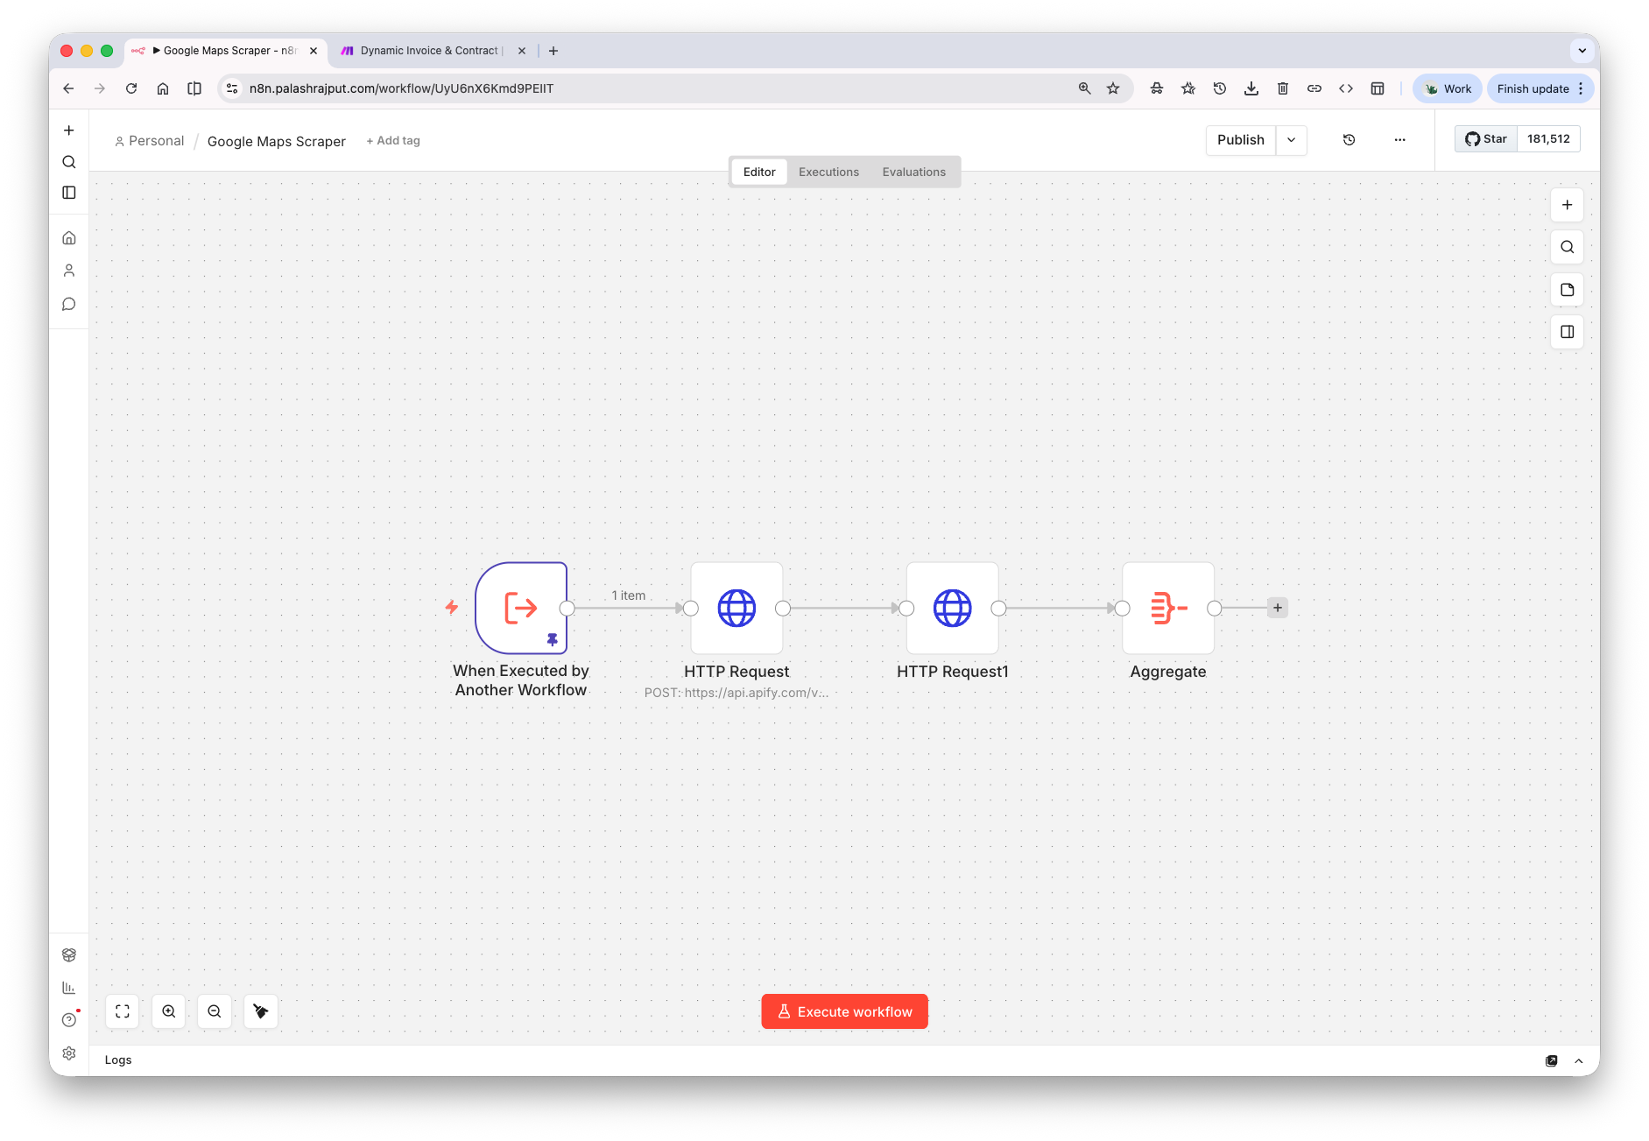Add a tag to the workflow
1649x1141 pixels.
pyautogui.click(x=392, y=140)
